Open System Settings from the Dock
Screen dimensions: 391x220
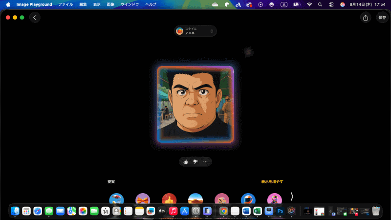(x=196, y=211)
